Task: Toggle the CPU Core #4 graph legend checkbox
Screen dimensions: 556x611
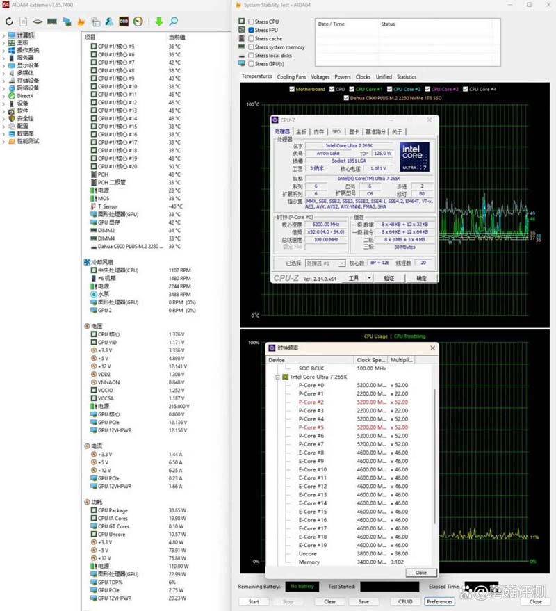Action: coord(465,89)
